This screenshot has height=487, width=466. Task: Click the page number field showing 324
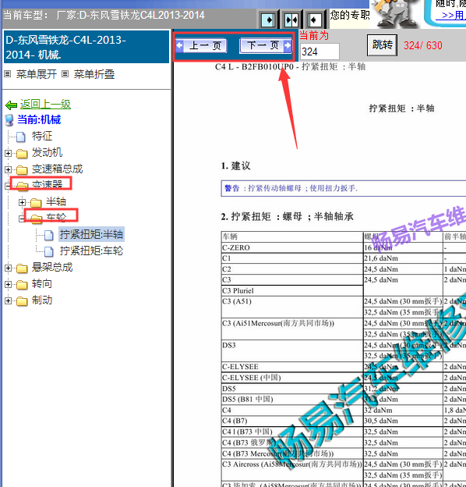tap(319, 52)
